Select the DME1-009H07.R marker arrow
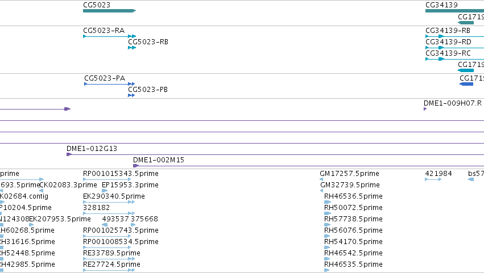The height and width of the screenshot is (273, 484). point(425,109)
